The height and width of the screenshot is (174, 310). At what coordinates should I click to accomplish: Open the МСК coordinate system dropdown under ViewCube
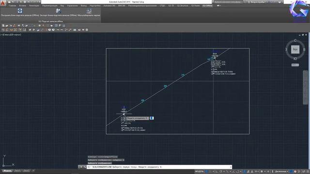tap(295, 65)
